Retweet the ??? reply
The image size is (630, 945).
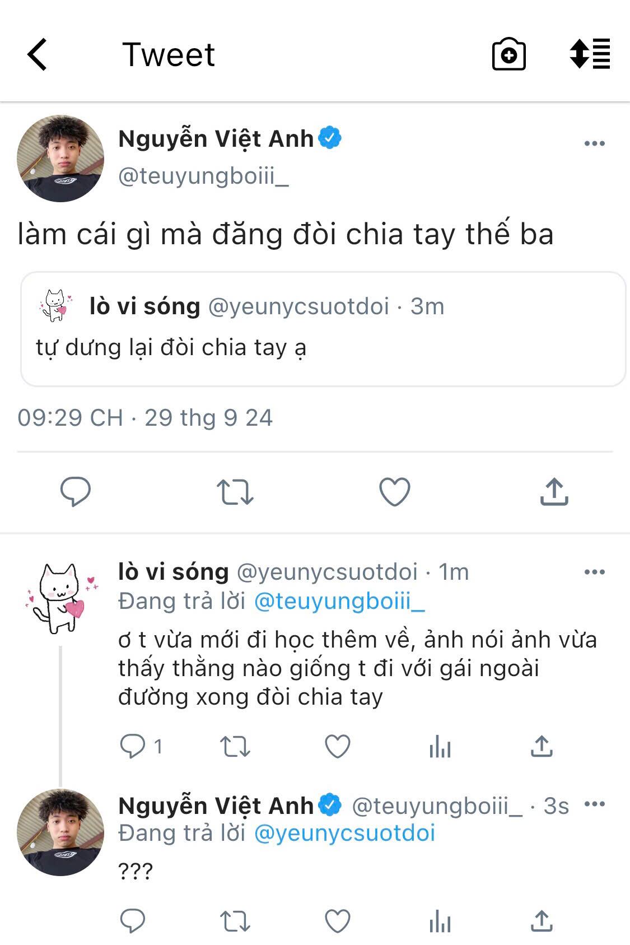pos(235,921)
